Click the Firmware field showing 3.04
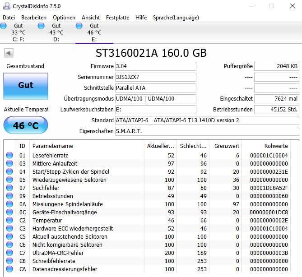 (156, 66)
